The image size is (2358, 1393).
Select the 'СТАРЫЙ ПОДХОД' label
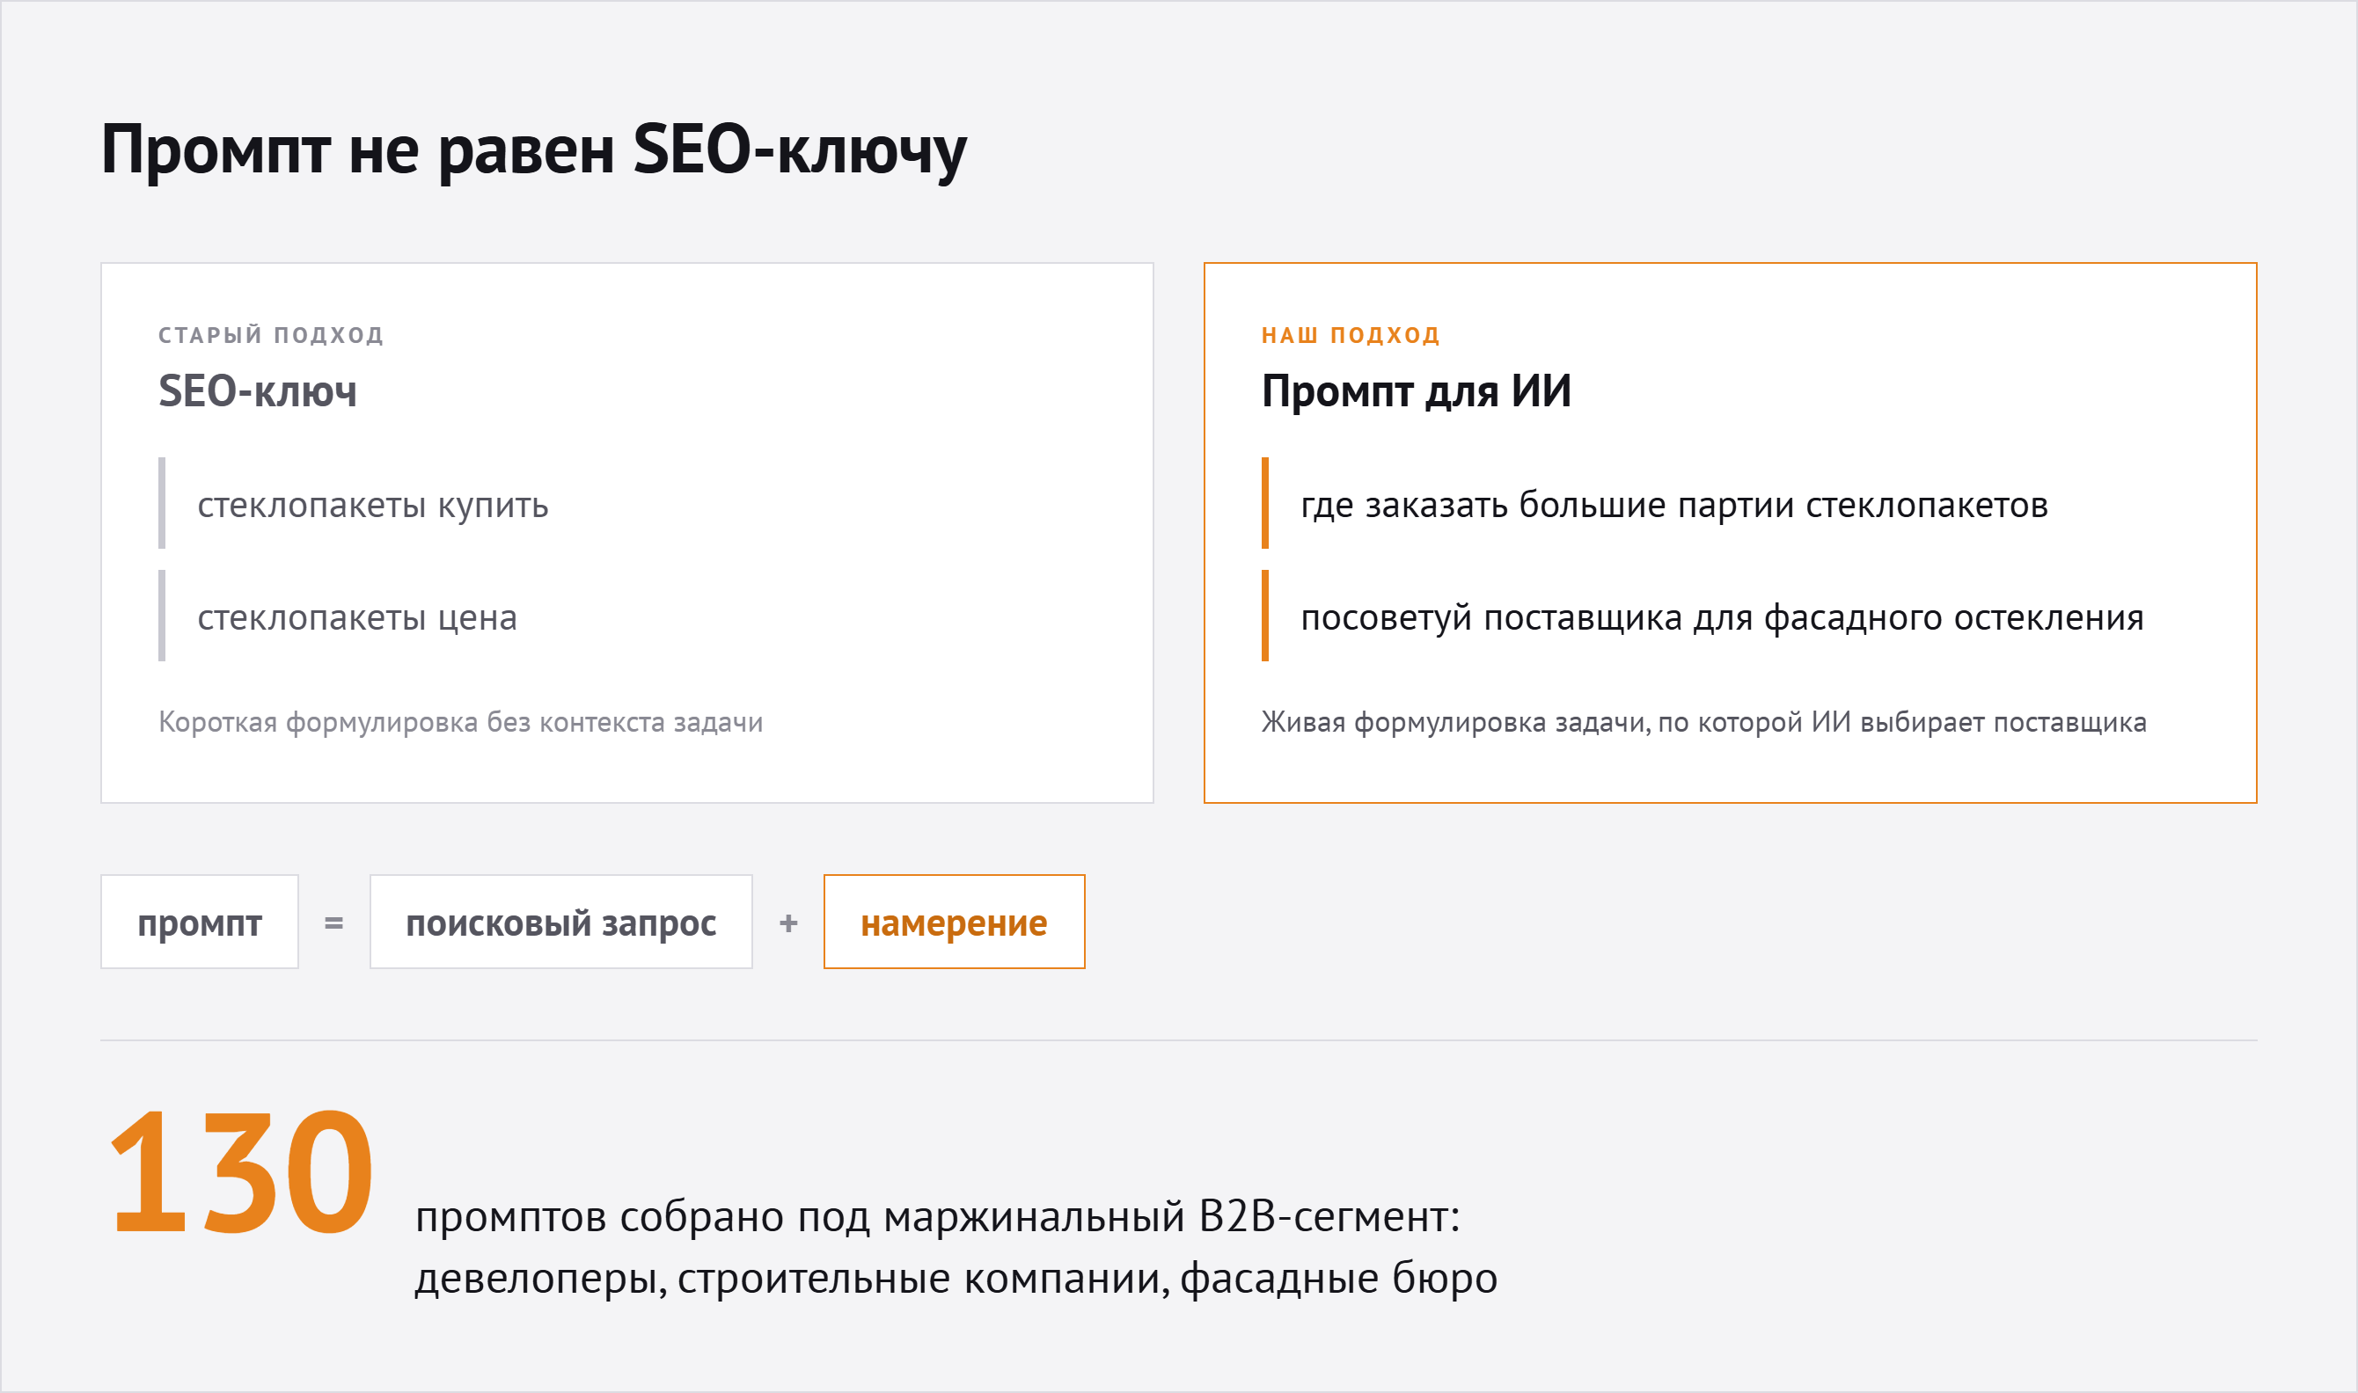coord(271,335)
